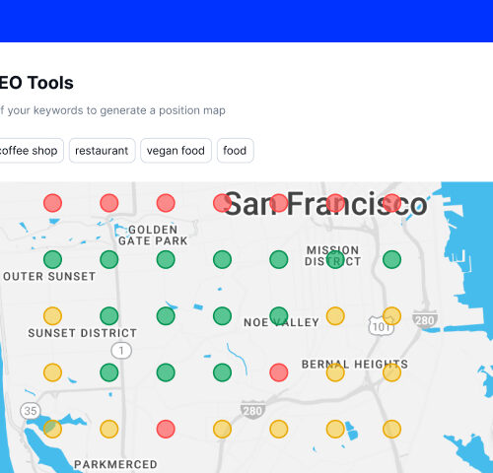The height and width of the screenshot is (473, 493).
Task: Click the yellow marker covering the word BERNAL
Action: point(335,372)
